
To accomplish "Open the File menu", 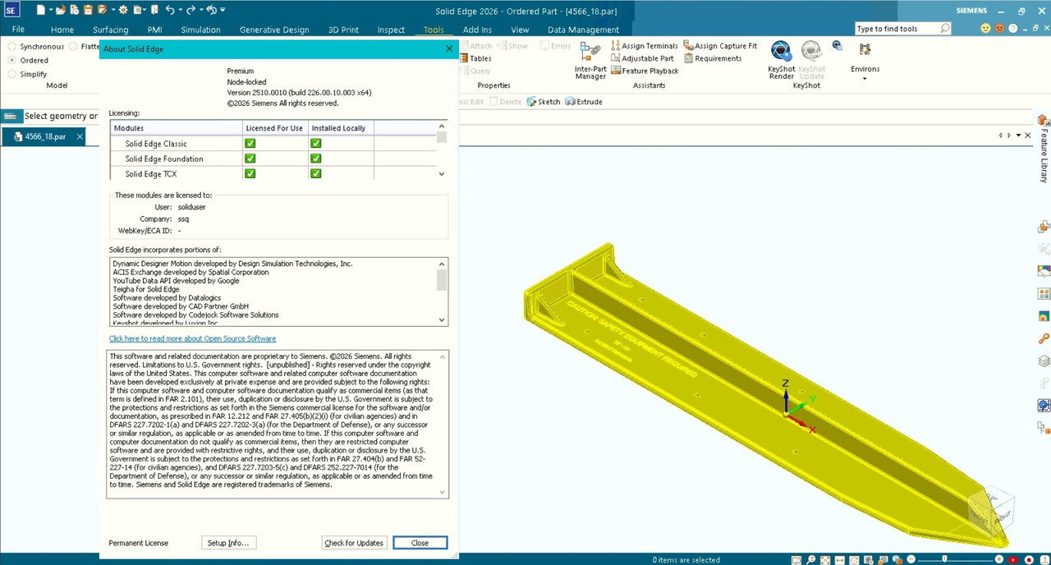I will [18, 30].
